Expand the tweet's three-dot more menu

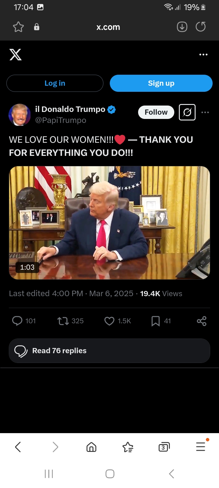click(205, 112)
